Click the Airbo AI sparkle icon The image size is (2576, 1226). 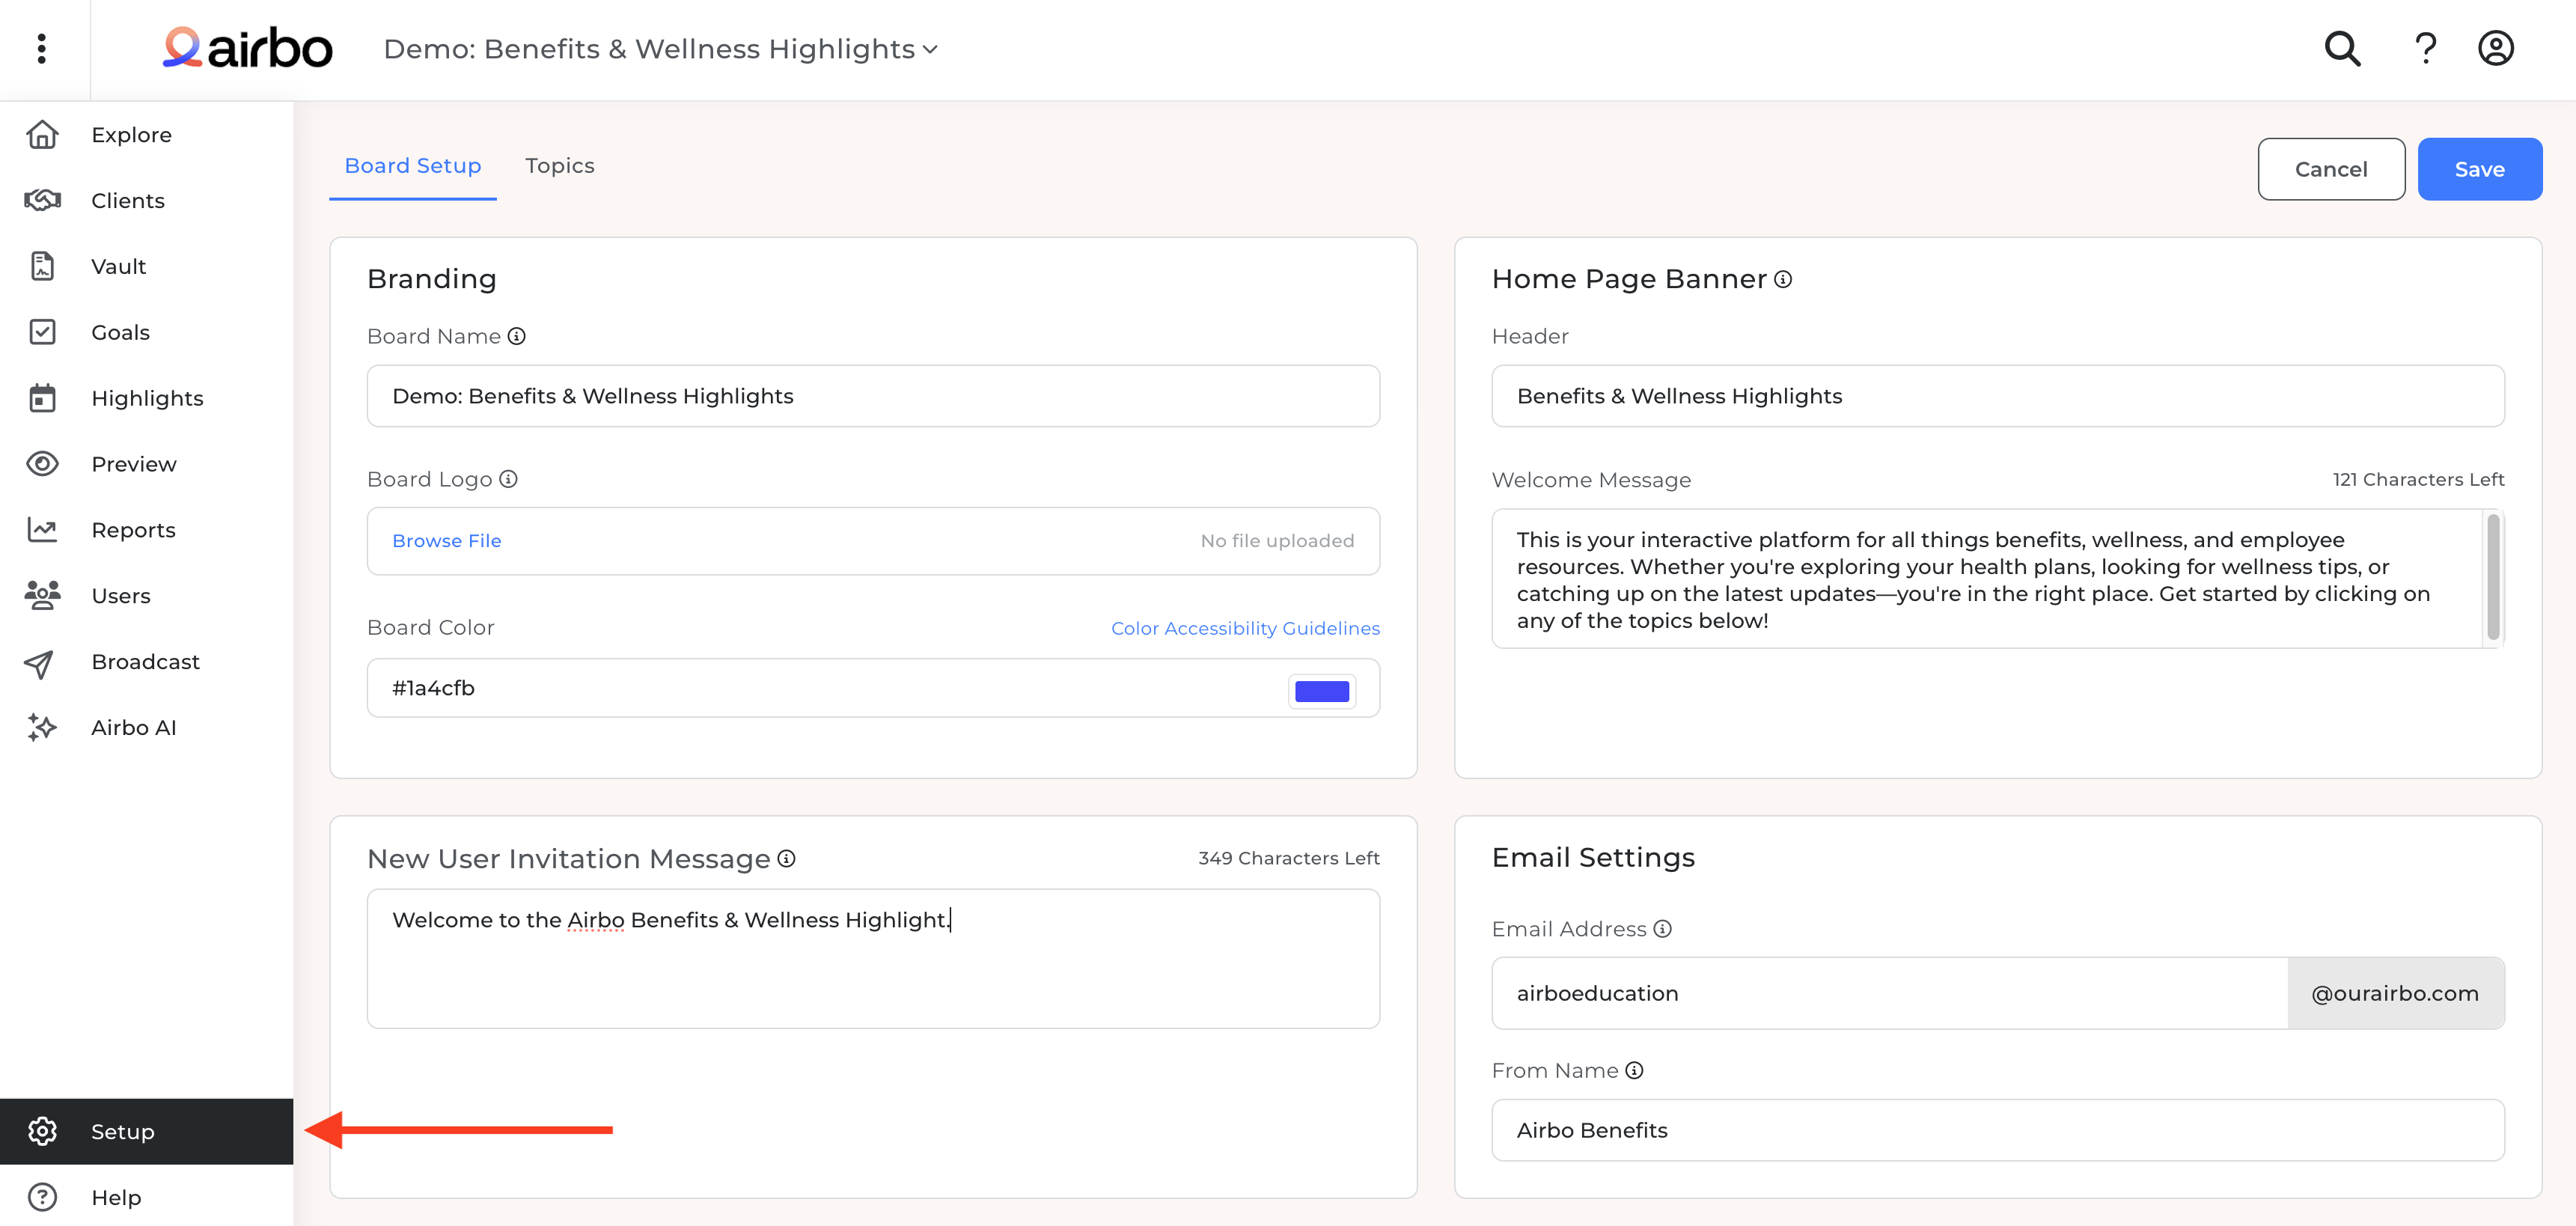[42, 727]
